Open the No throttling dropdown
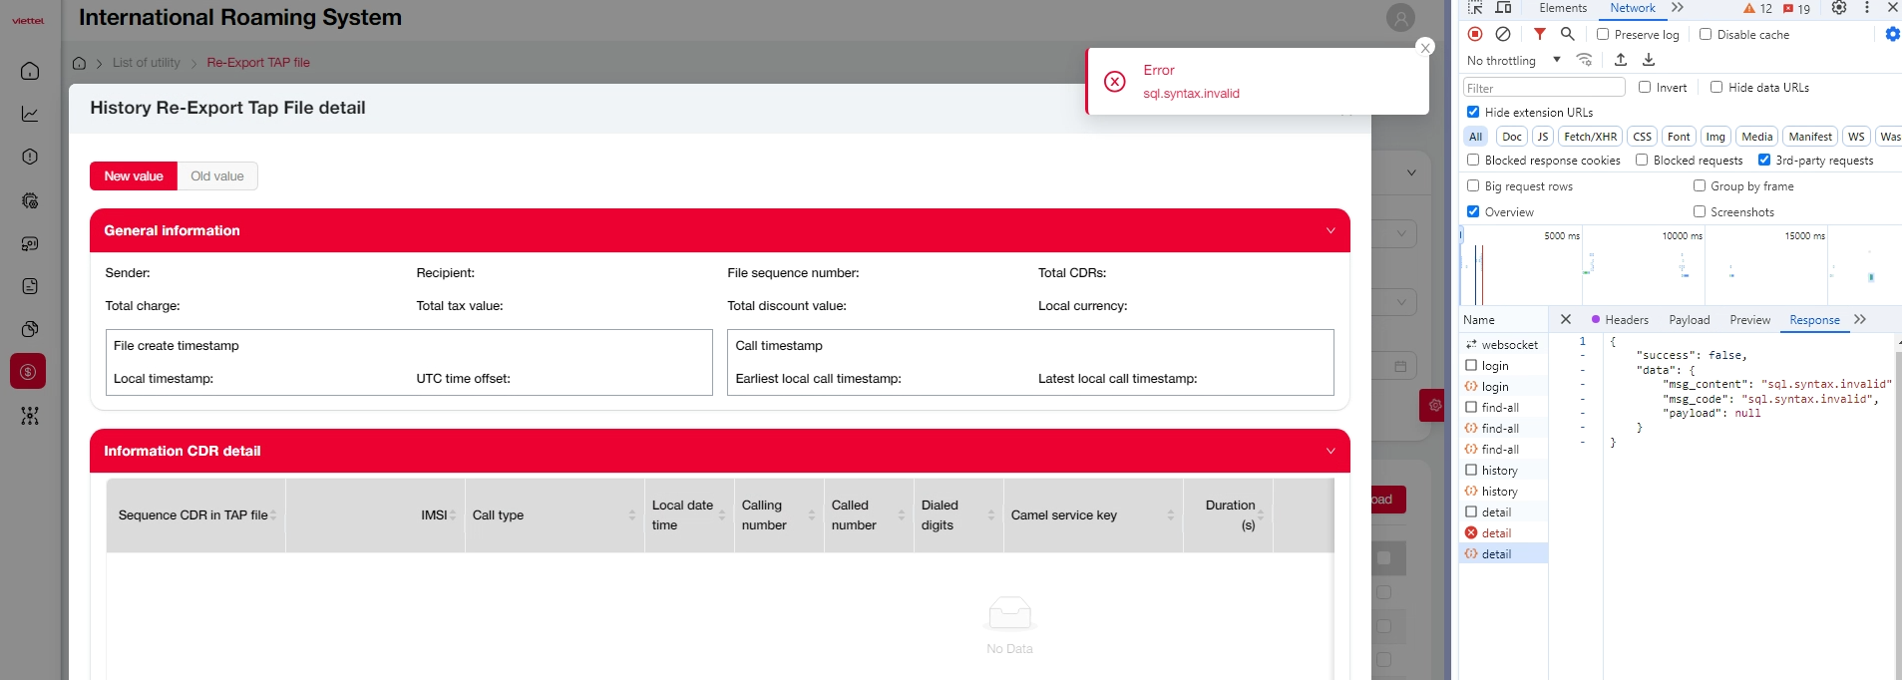1902x680 pixels. tap(1513, 61)
